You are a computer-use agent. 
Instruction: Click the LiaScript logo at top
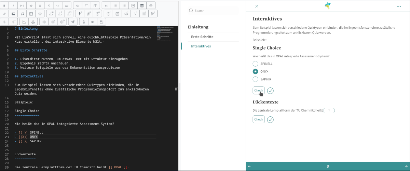pos(328,6)
